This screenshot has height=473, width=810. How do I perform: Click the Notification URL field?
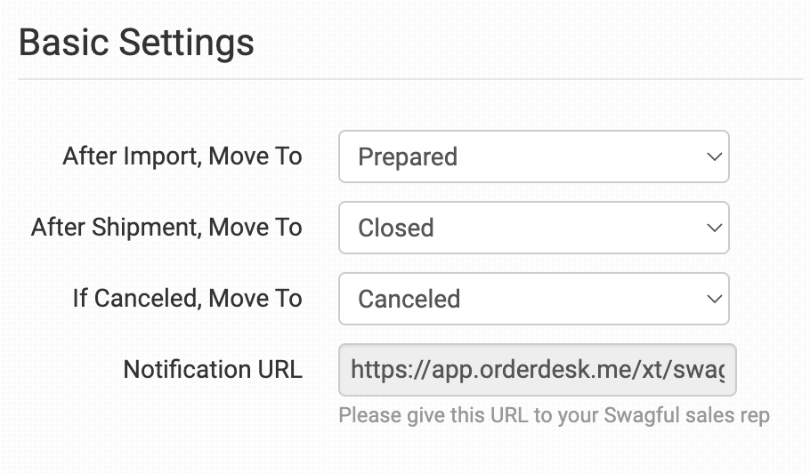537,370
